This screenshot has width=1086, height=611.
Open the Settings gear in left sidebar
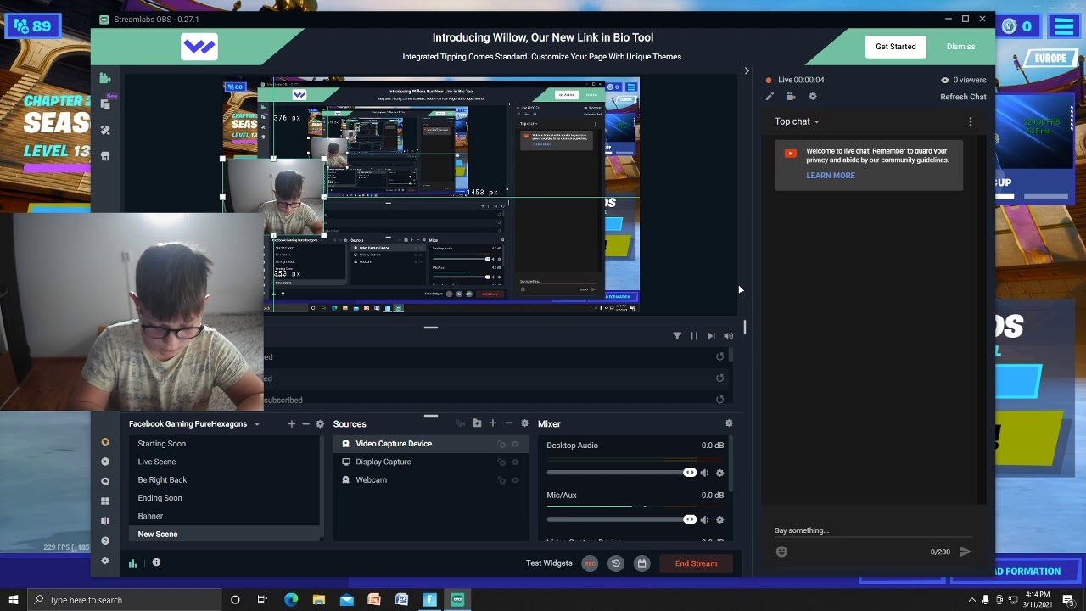click(x=105, y=561)
